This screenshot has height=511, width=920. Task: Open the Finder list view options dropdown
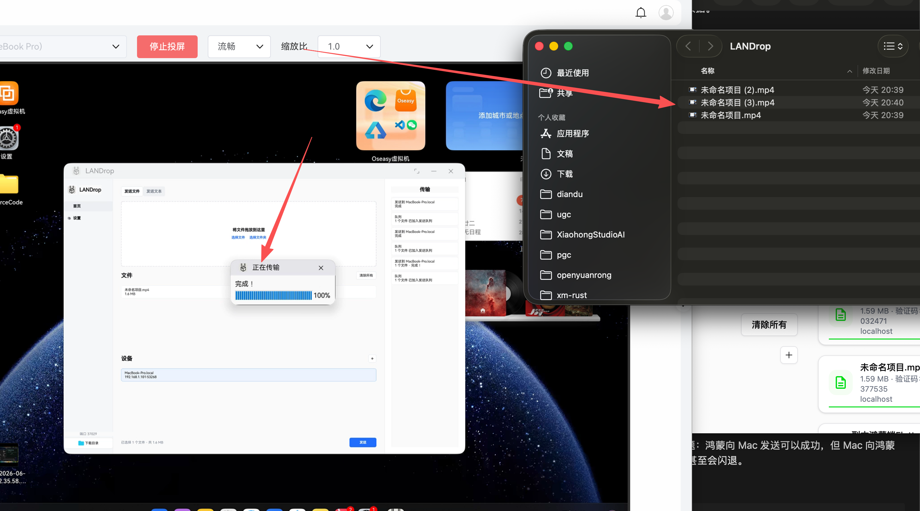click(893, 46)
